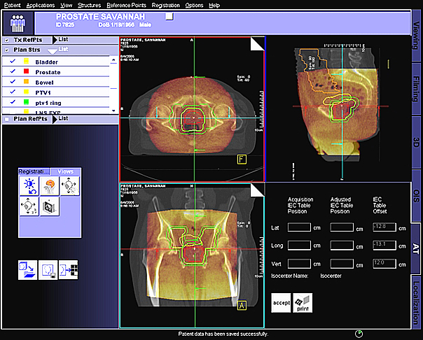Open the Patient menu
The image size is (423, 340).
click(x=13, y=5)
